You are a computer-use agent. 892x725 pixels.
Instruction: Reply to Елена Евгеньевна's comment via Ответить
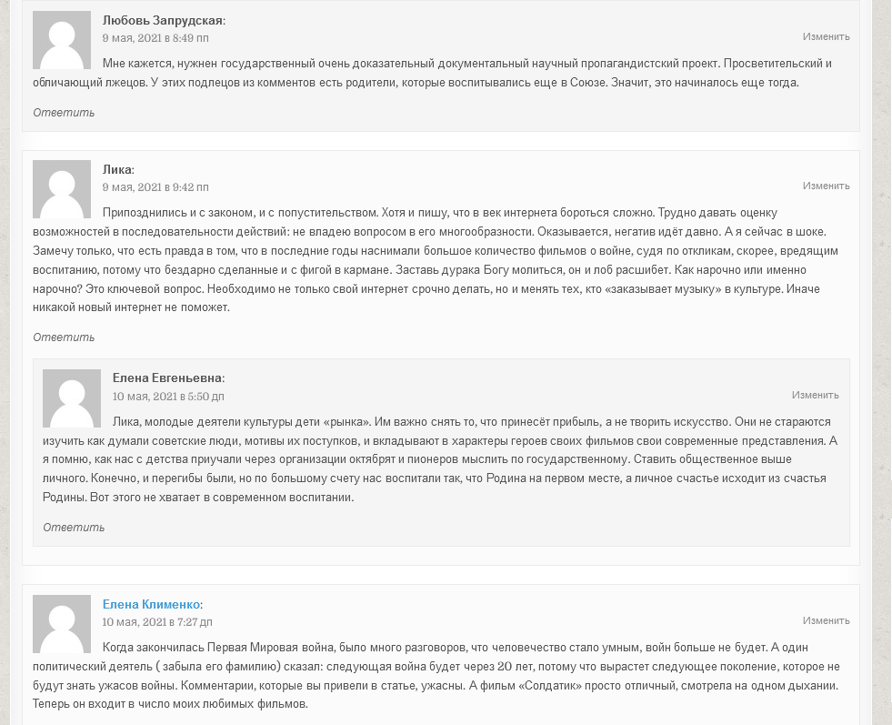74,528
